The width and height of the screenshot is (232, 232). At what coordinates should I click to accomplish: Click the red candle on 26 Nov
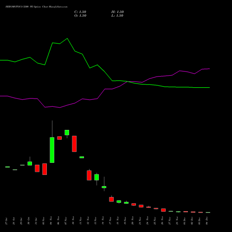163,210
